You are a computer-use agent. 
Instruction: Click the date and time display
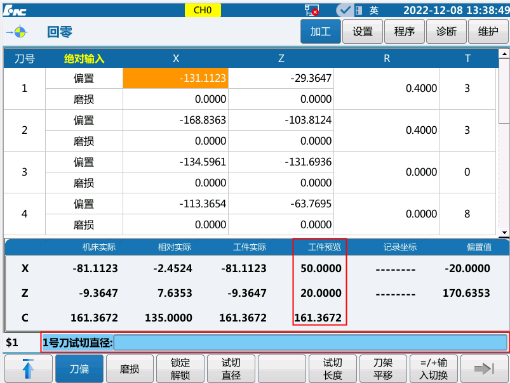[457, 10]
